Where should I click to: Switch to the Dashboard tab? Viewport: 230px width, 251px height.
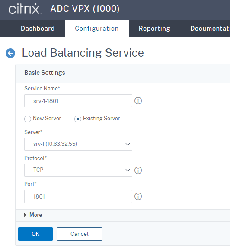tap(38, 29)
